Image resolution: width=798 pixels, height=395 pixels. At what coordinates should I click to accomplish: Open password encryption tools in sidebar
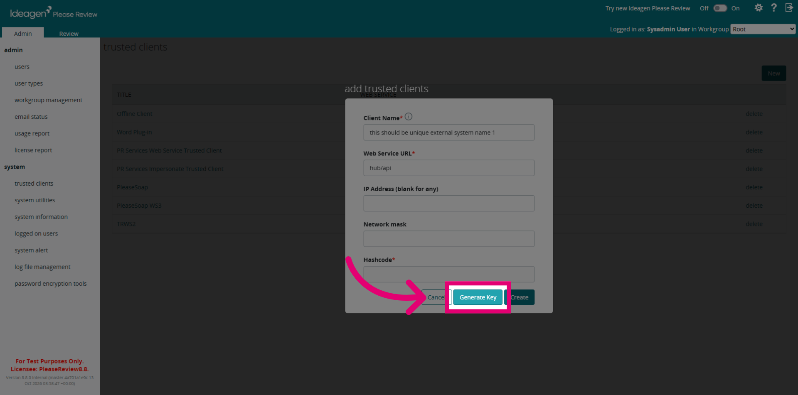pos(51,284)
